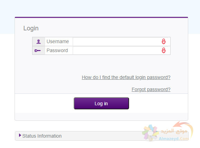Open "How do I find the default login password?" link

[x=126, y=77]
